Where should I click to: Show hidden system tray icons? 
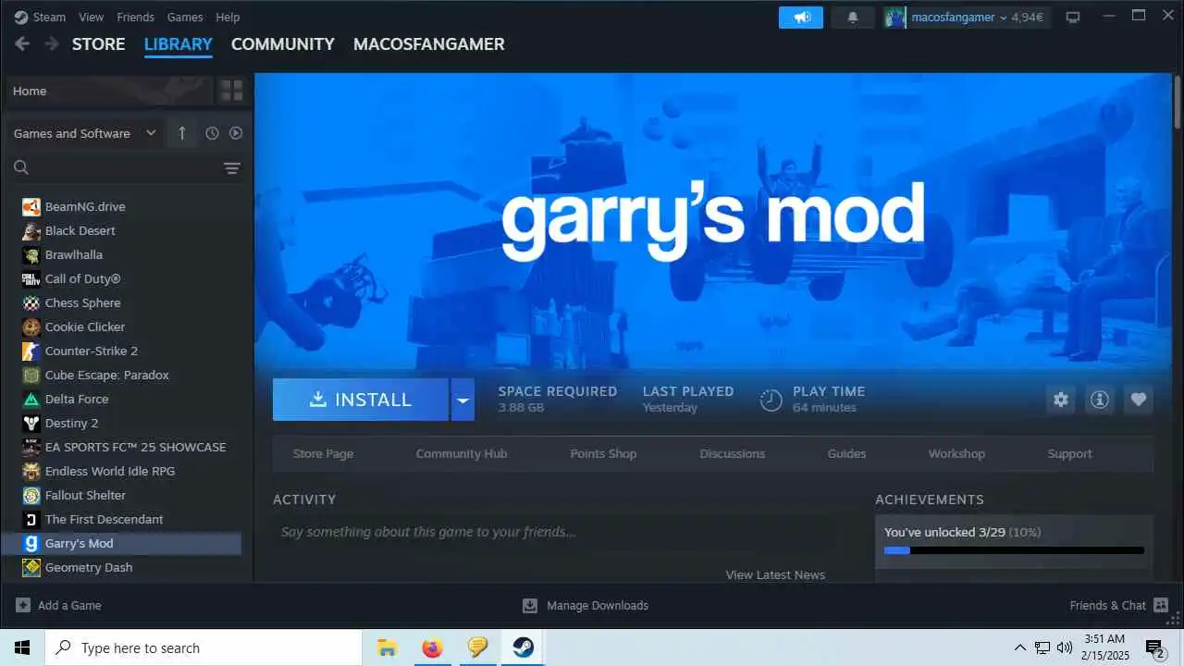coord(1020,647)
